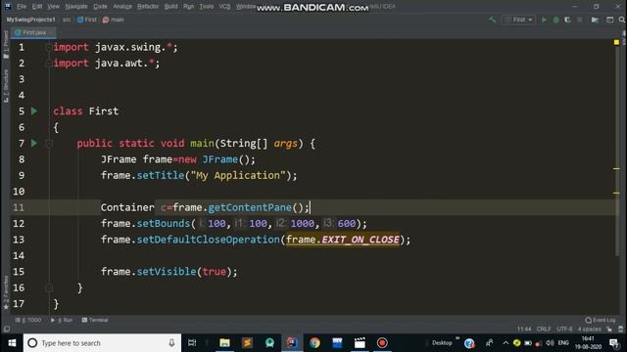Click the First class breadcrumb
Screen dimensions: 627x352
tap(87, 20)
